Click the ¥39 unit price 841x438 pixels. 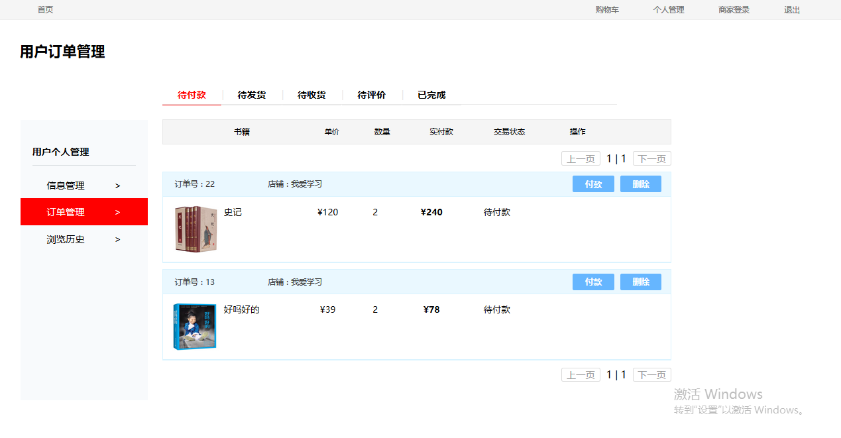click(328, 309)
